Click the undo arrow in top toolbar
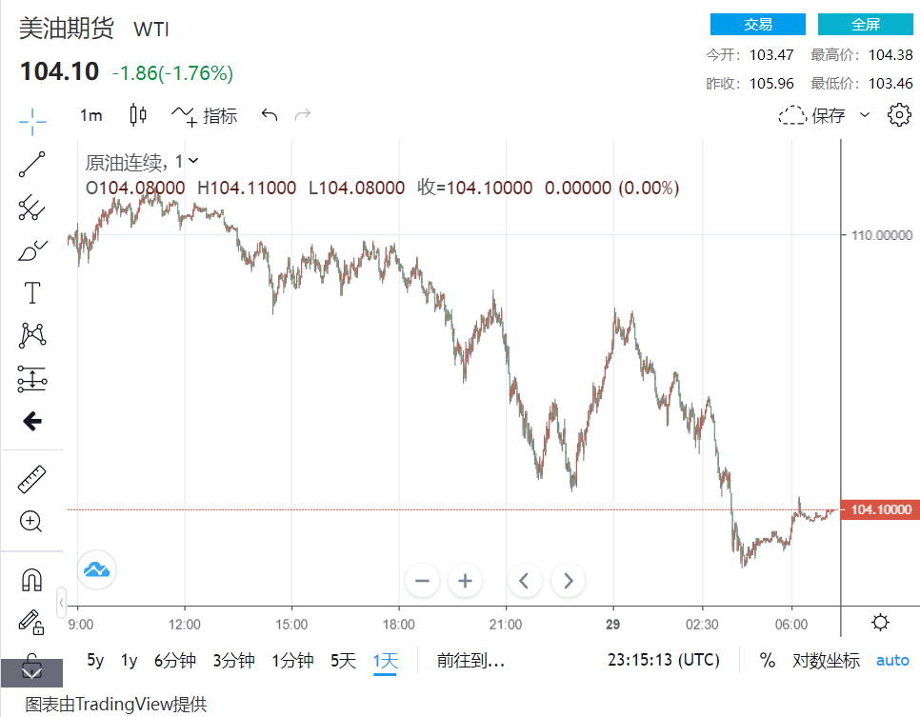Screen dimensions: 920x717 click(270, 115)
